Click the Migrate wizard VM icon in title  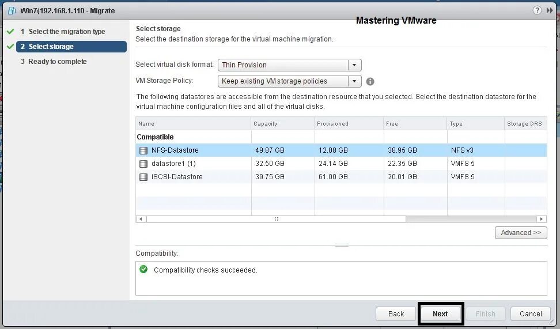tap(12, 10)
